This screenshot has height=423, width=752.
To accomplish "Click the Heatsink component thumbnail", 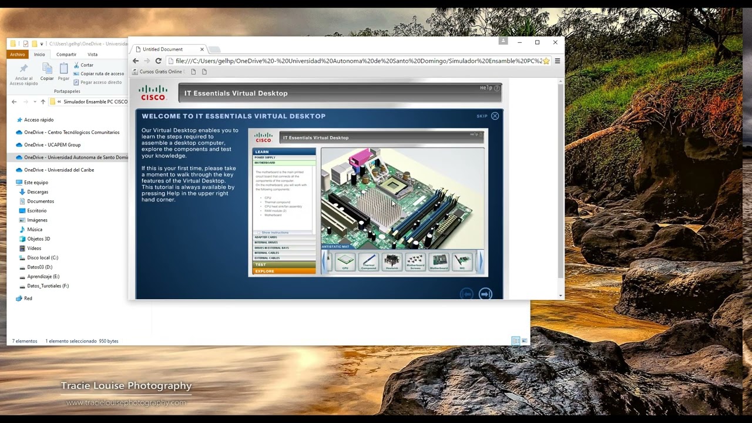I will [x=392, y=261].
